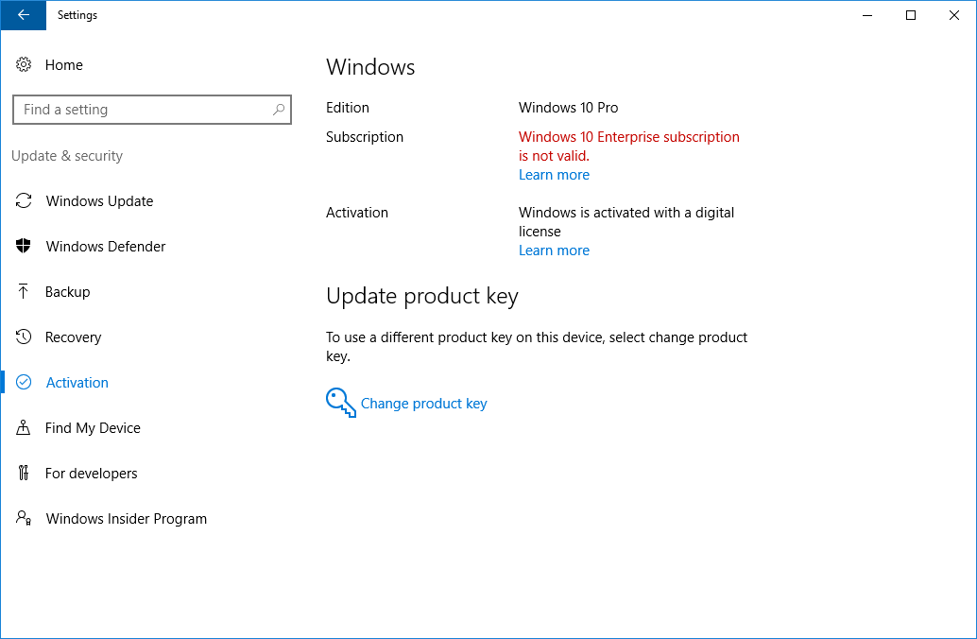Click the Windows Defender shield icon
977x639 pixels.
(24, 247)
